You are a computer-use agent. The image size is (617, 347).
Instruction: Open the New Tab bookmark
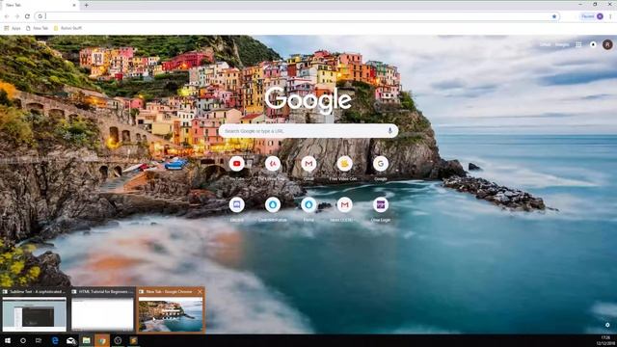[37, 28]
